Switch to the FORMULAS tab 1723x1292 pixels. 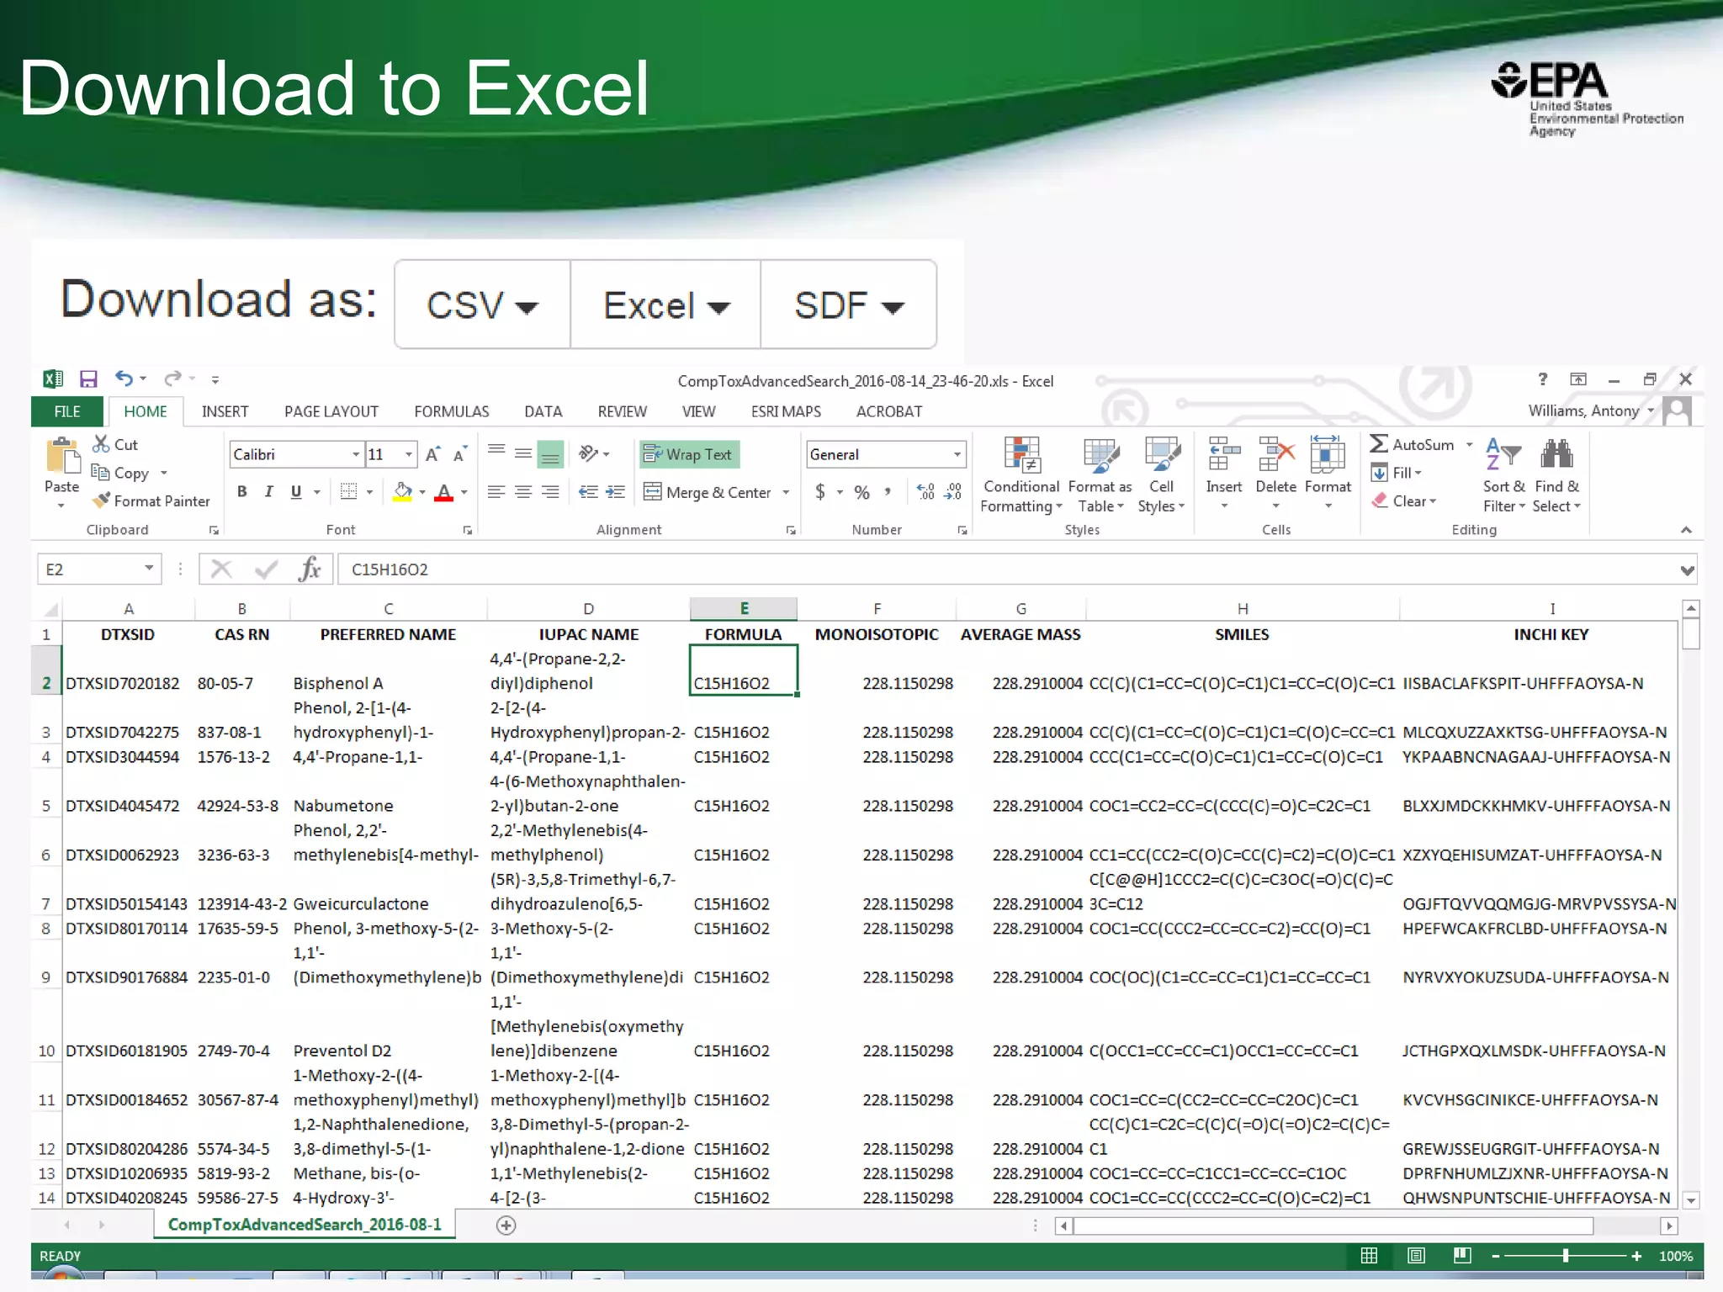pyautogui.click(x=452, y=411)
